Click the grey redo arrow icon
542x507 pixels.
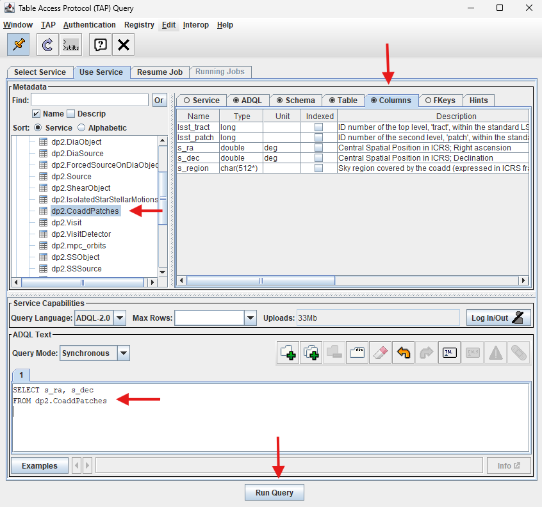[426, 353]
